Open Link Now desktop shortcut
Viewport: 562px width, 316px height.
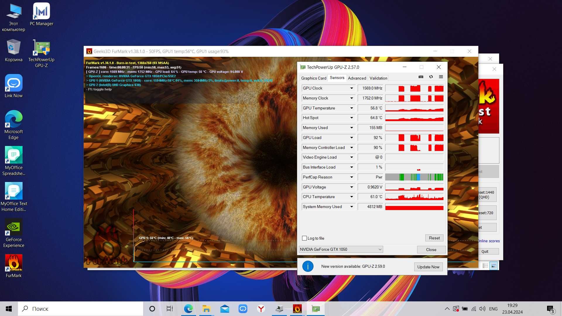13,86
